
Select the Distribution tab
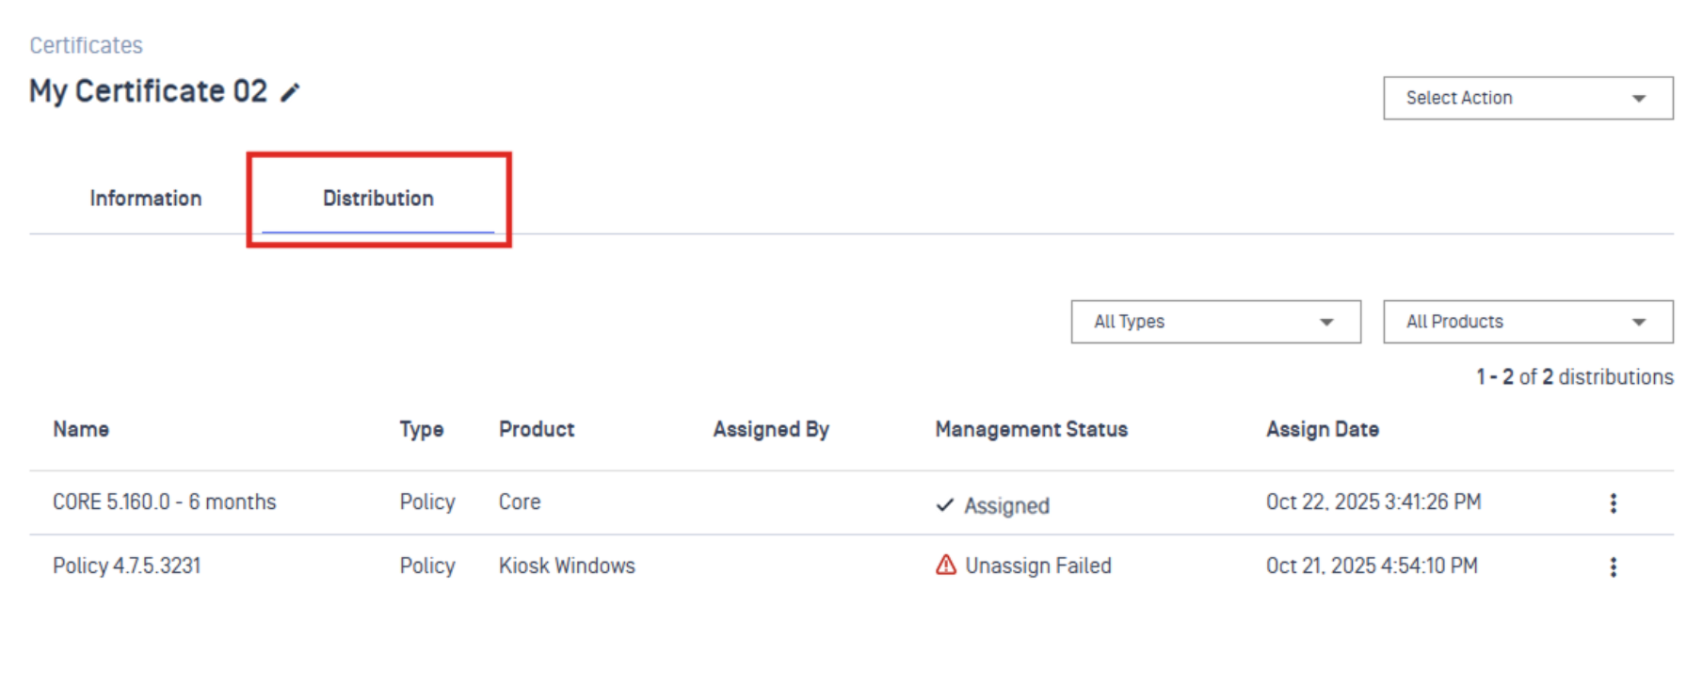[x=378, y=199]
